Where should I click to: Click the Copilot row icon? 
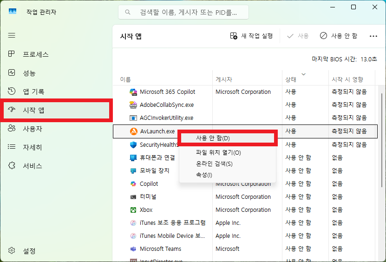click(x=133, y=183)
